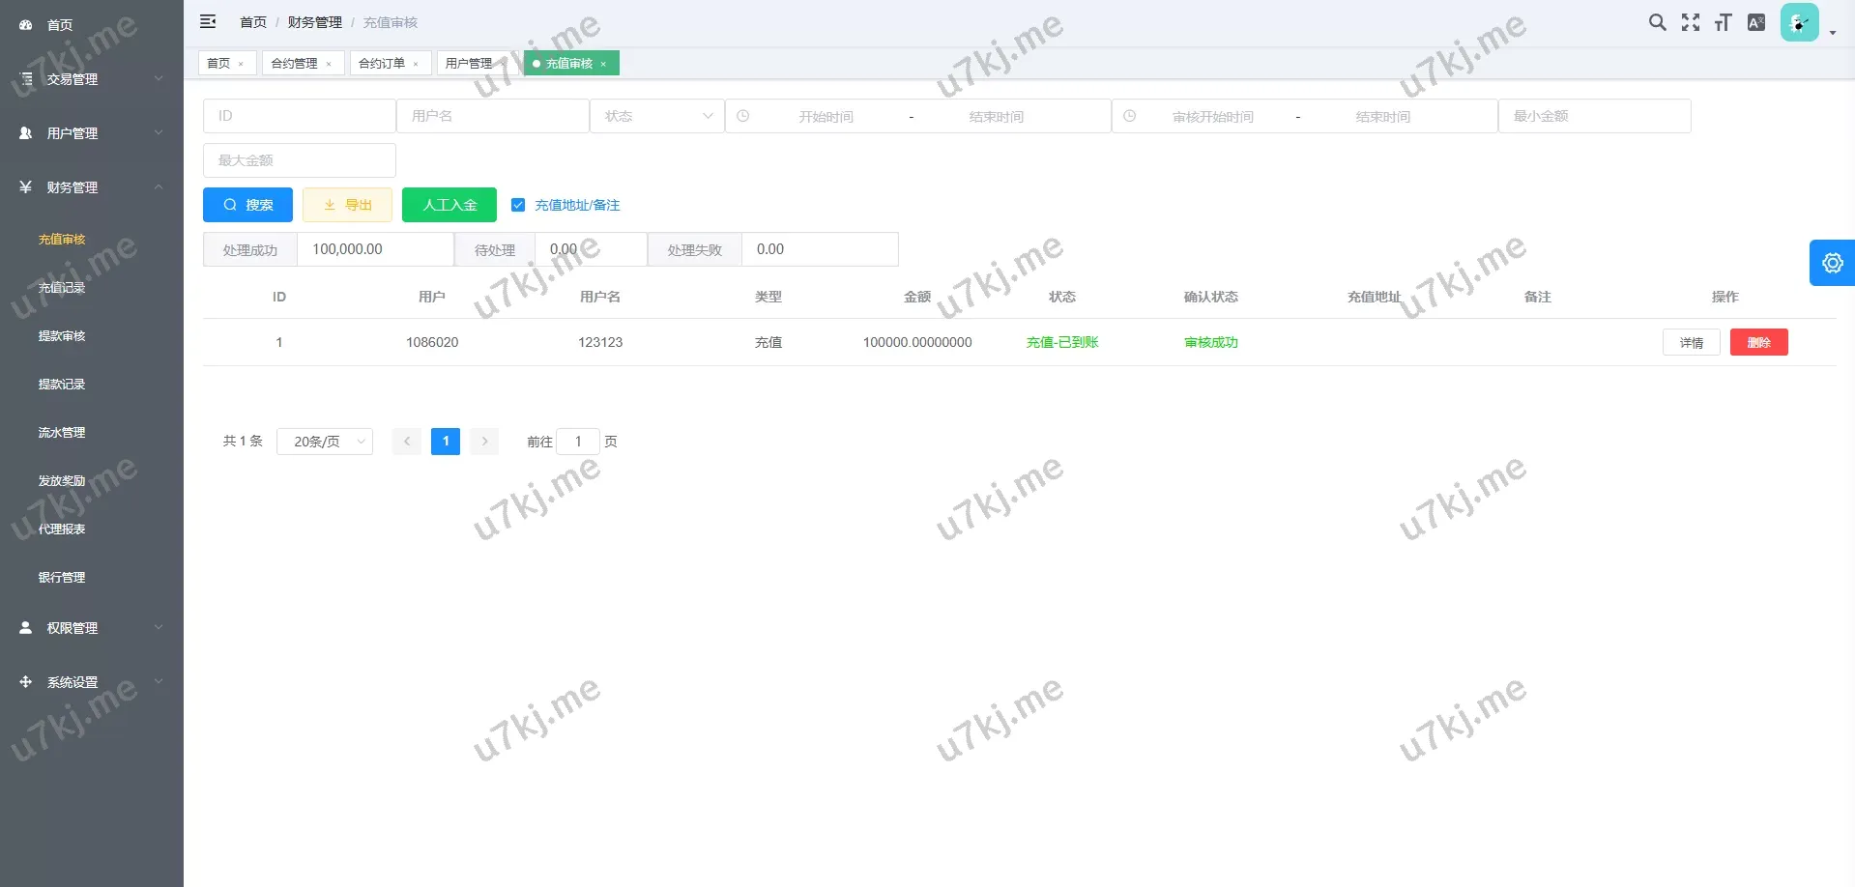Open 提款审核 in the sidebar

[62, 336]
